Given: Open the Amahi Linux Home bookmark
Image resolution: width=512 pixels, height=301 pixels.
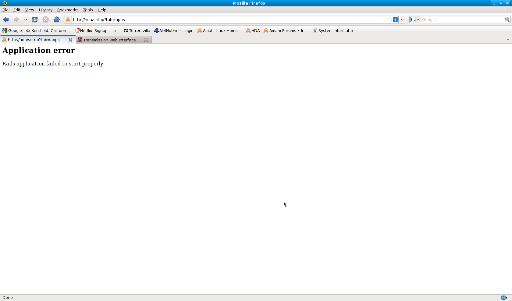Looking at the screenshot, I should point(219,30).
